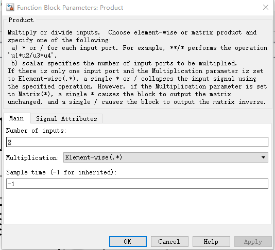
Task: Click the Number of inputs text field
Action: 137,142
